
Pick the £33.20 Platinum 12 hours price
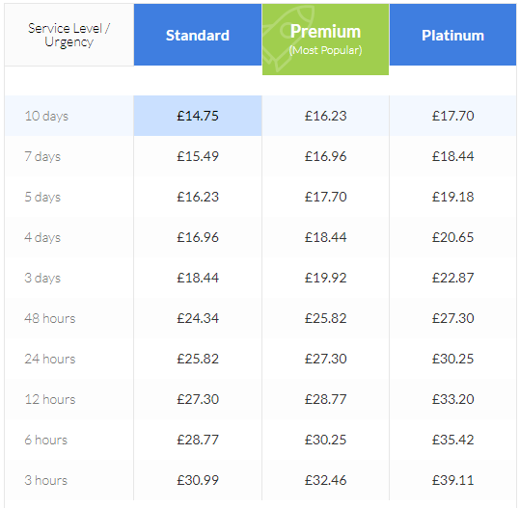(x=452, y=399)
